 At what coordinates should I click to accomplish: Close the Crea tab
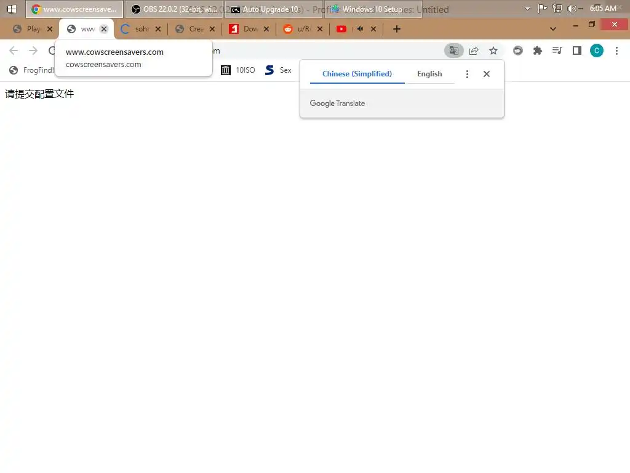pos(212,29)
